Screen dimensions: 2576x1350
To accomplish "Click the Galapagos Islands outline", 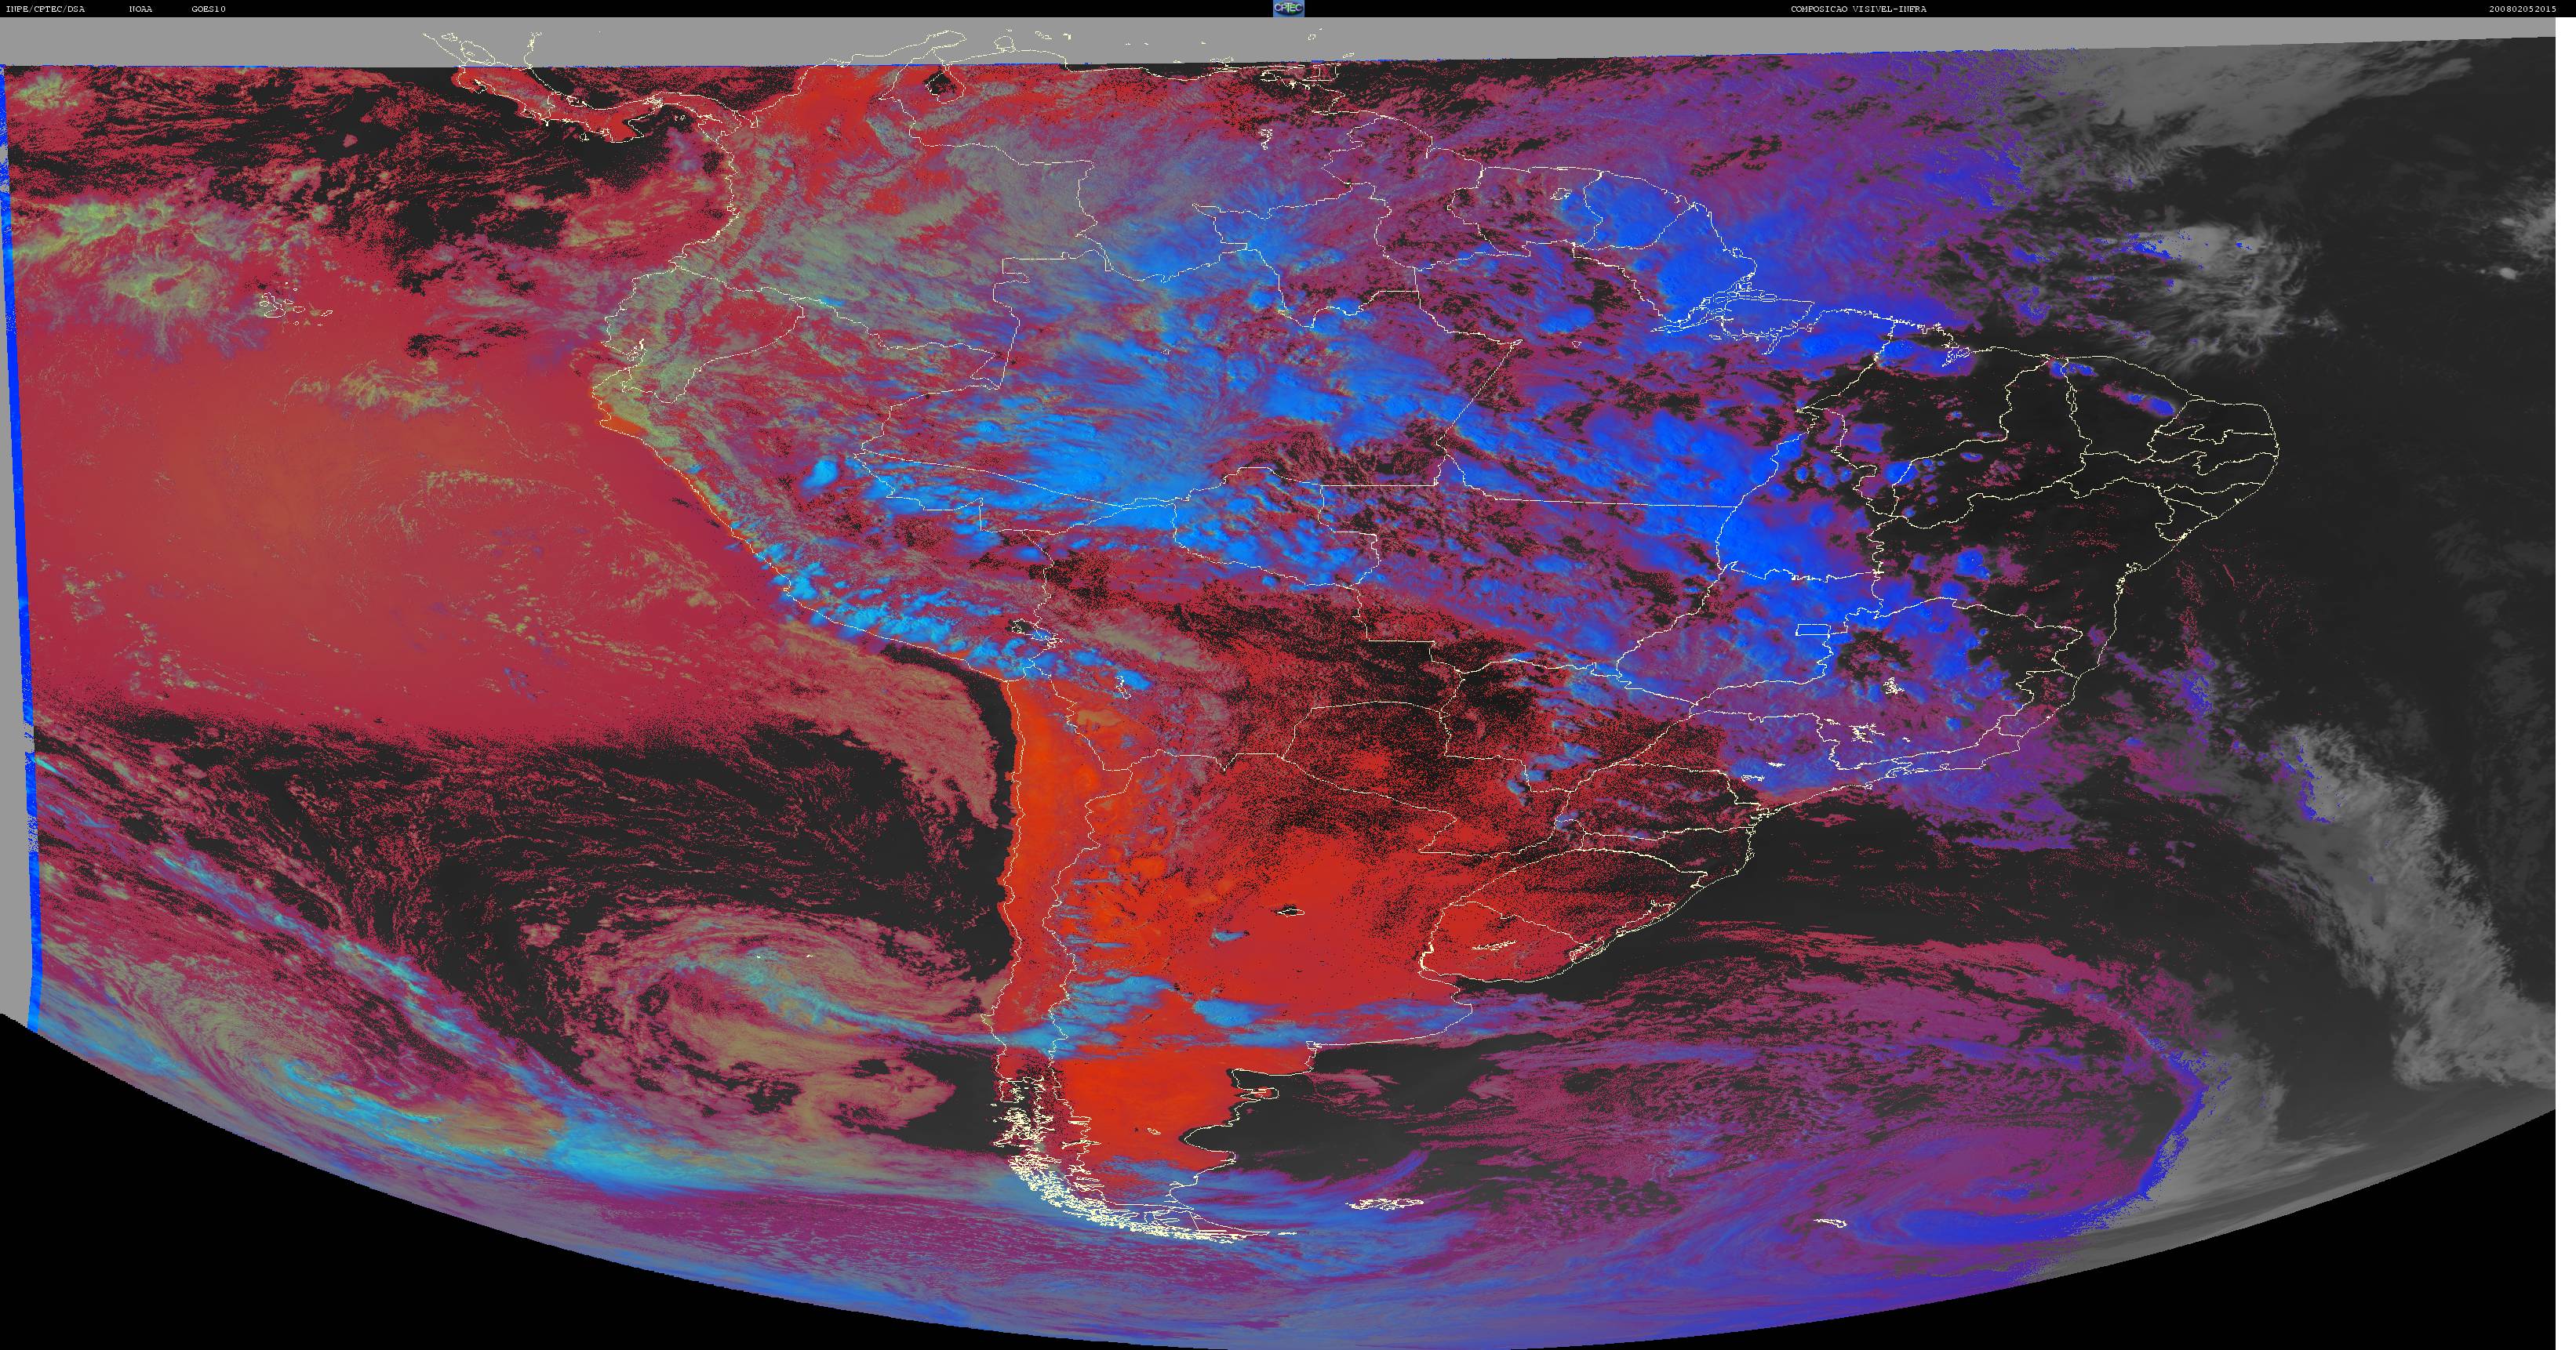I will click(x=295, y=308).
